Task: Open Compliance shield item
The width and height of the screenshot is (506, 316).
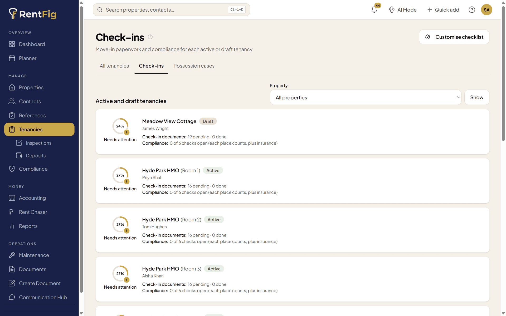Action: pyautogui.click(x=39, y=169)
